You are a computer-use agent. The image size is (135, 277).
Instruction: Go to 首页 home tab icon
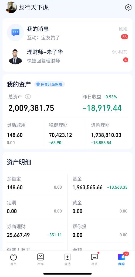pos(13,257)
